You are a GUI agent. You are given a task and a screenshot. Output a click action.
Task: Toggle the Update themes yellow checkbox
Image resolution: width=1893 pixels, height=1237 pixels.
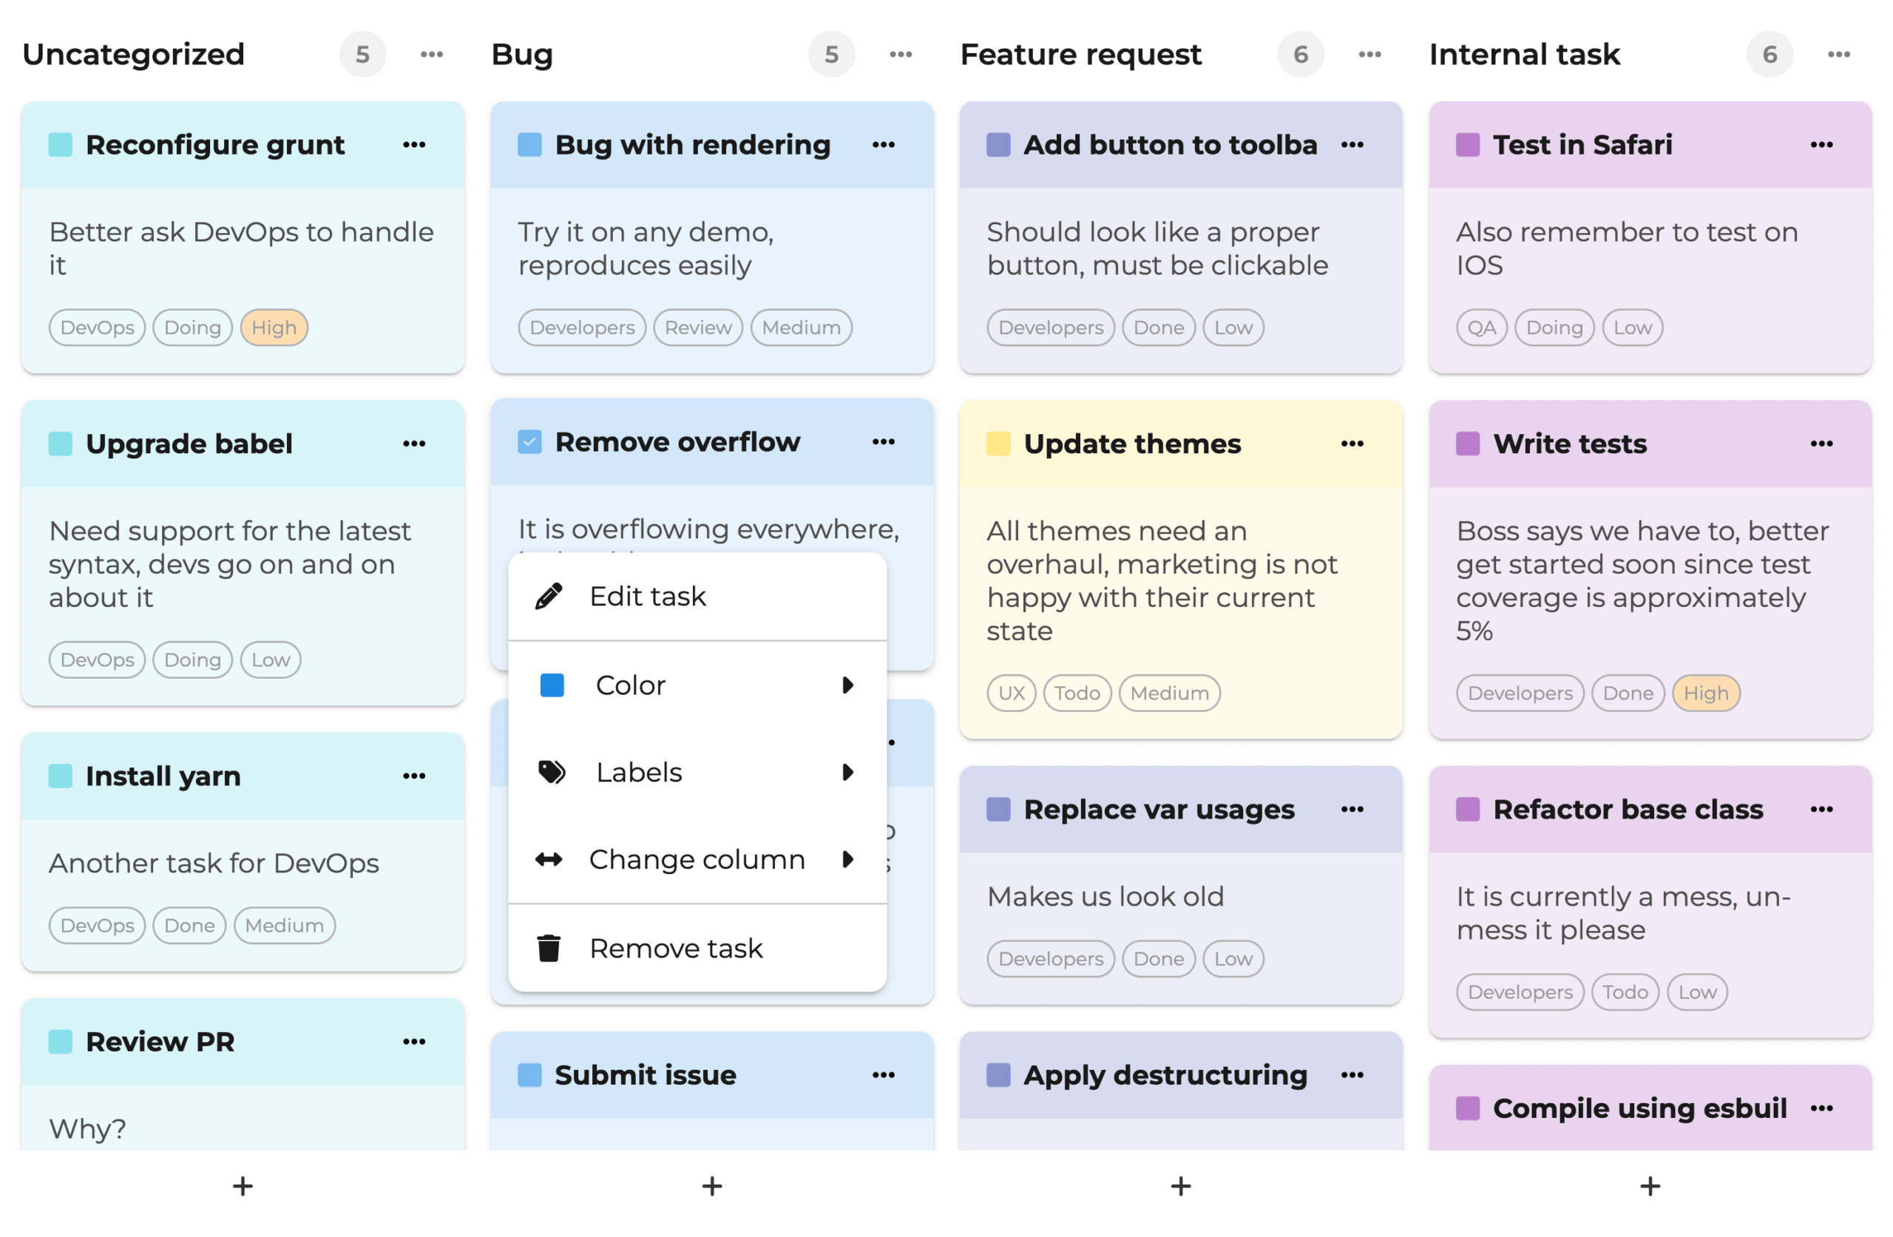pos(998,444)
